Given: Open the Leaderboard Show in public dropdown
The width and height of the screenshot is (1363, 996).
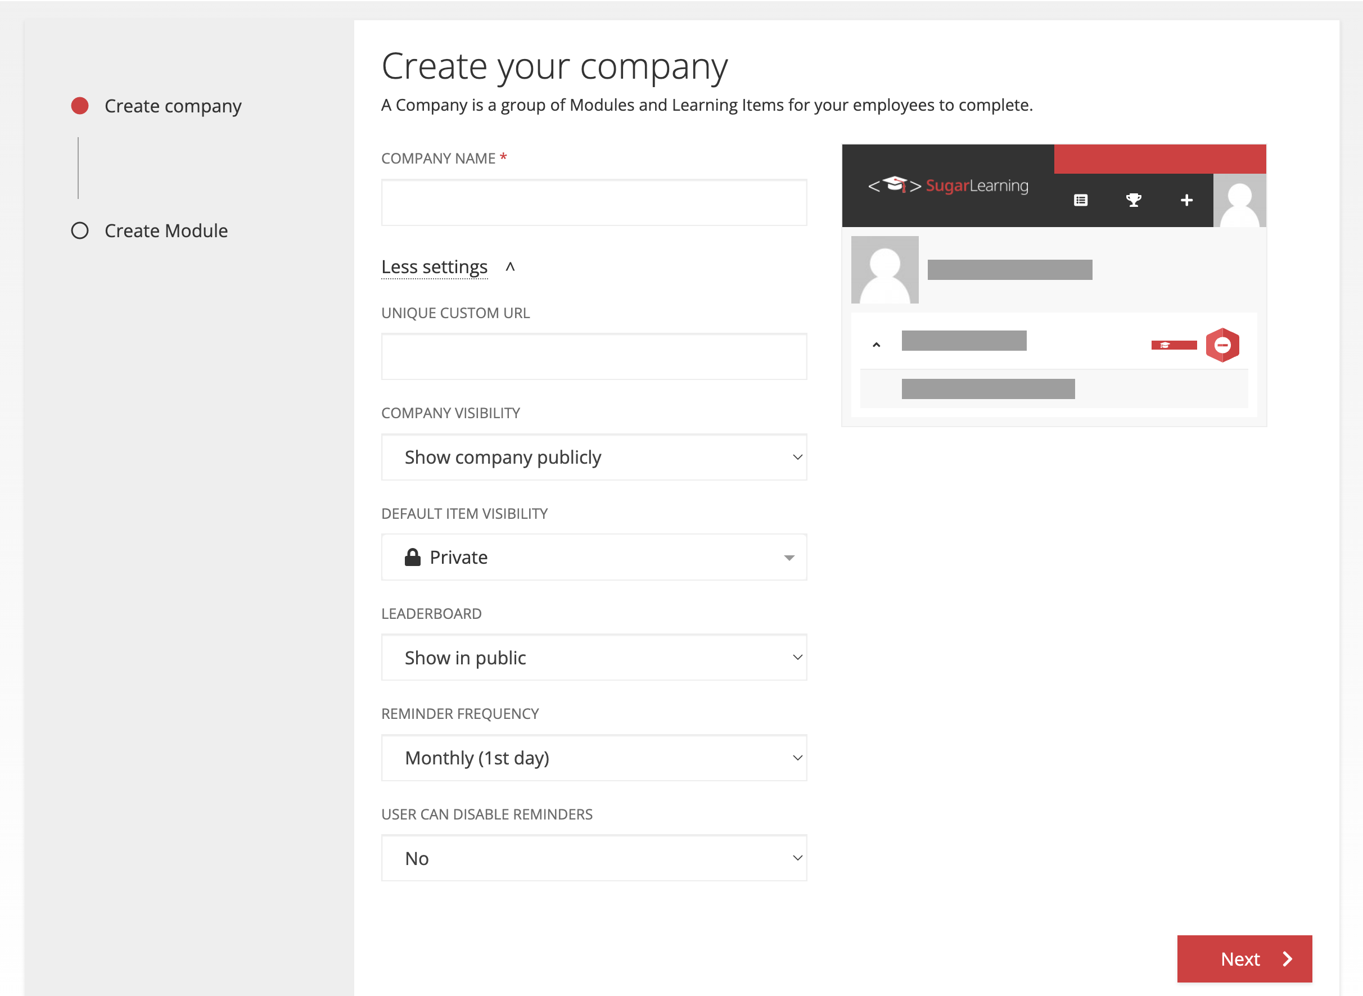Looking at the screenshot, I should click(x=593, y=657).
